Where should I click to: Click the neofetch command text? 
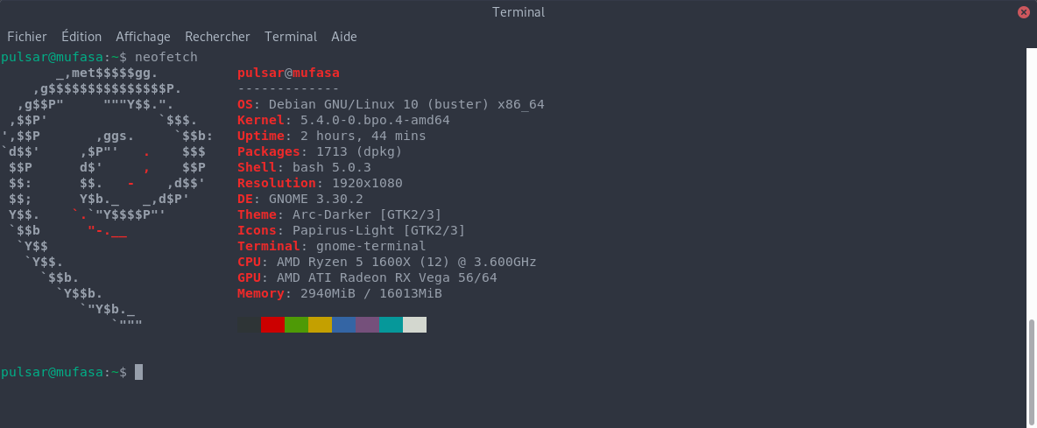click(166, 58)
